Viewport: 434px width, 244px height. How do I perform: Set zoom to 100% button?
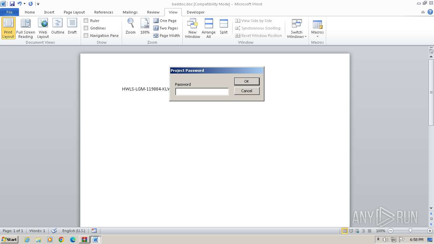click(x=145, y=26)
